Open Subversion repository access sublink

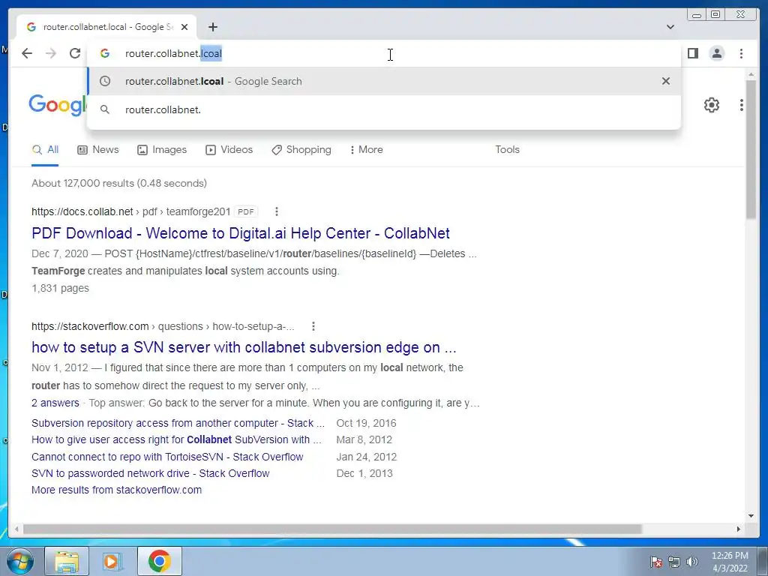click(178, 423)
